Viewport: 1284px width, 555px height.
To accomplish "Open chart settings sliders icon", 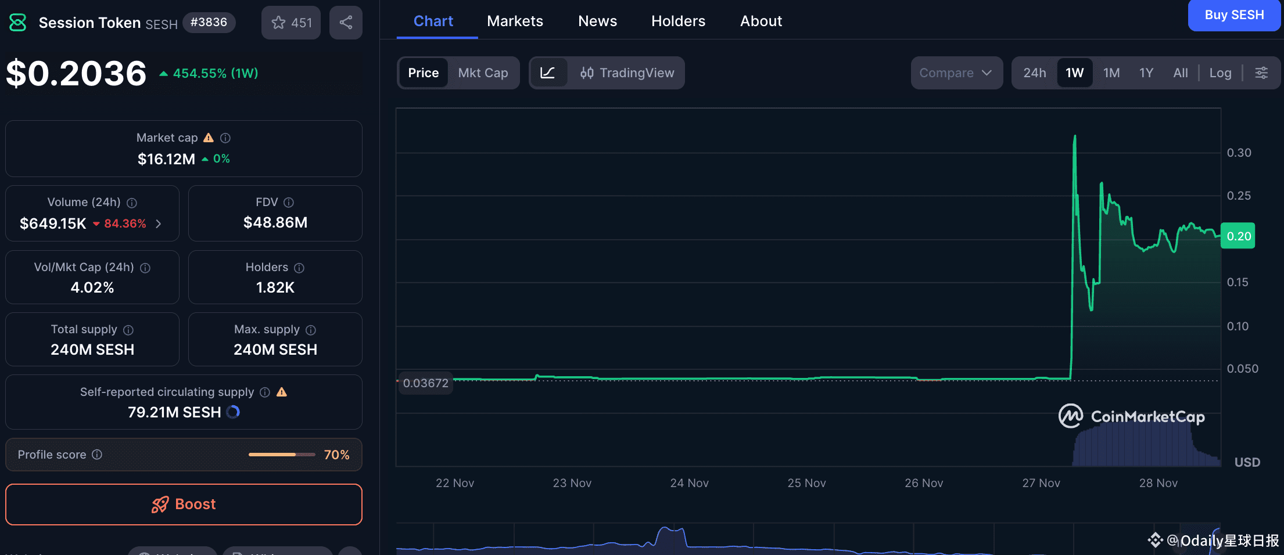I will coord(1261,73).
